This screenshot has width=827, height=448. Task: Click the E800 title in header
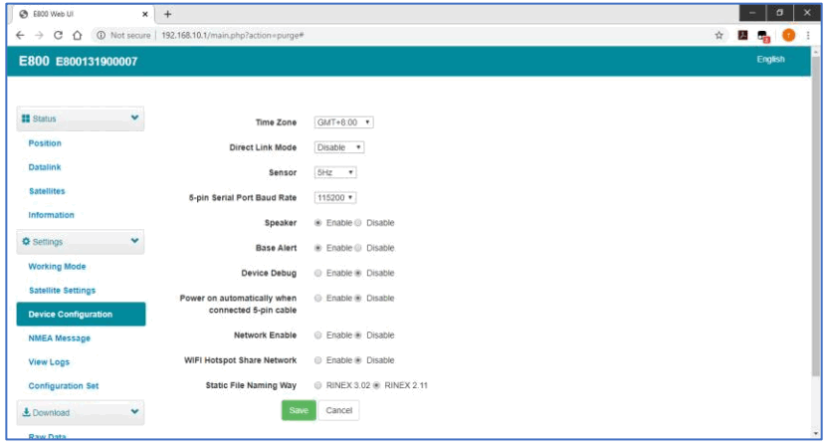pyautogui.click(x=34, y=61)
